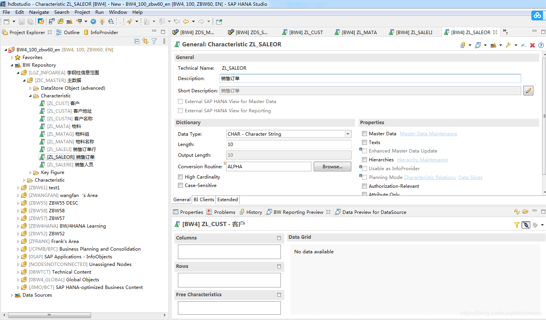Click the Open BW Object icon in main toolbar

pyautogui.click(x=60, y=21)
